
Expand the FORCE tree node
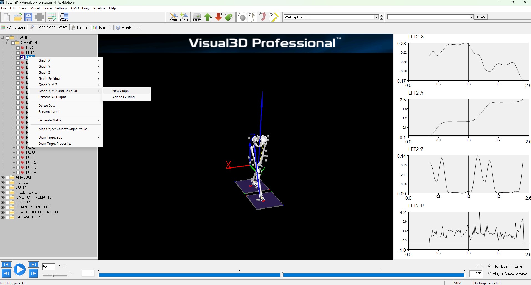point(2,182)
